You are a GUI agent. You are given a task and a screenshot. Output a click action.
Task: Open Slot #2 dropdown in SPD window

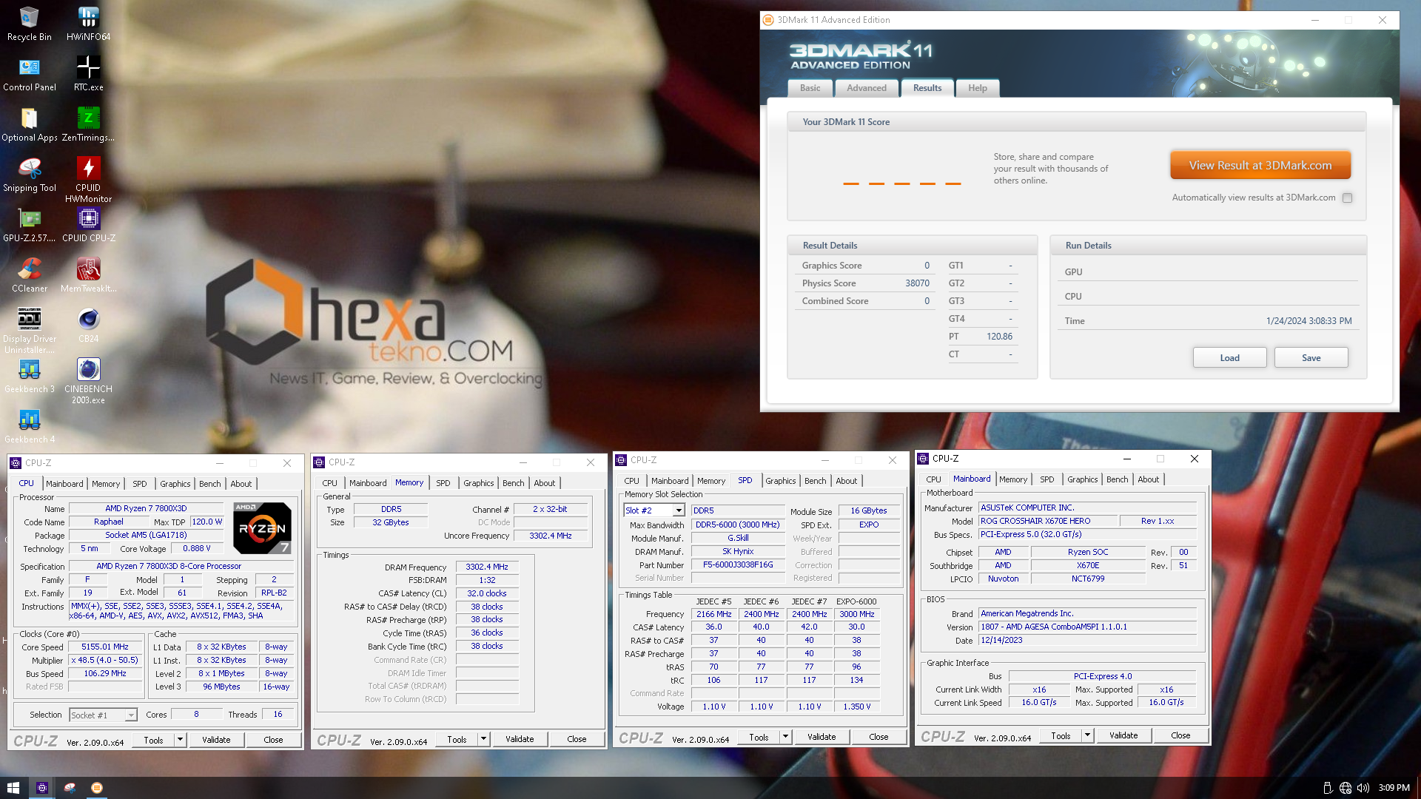(679, 510)
